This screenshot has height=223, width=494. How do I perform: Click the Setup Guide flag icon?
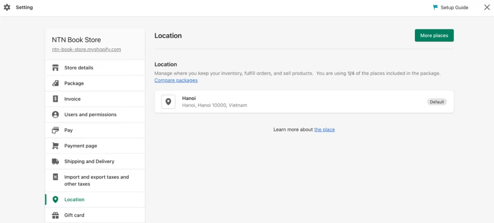tap(436, 7)
